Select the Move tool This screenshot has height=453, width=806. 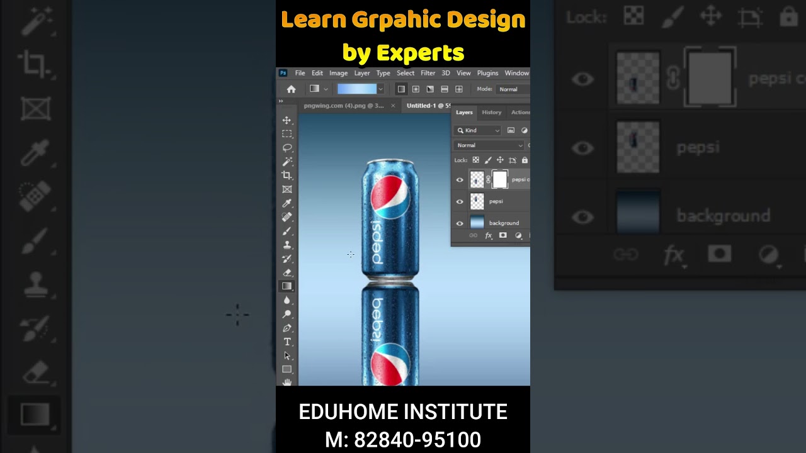tap(287, 120)
